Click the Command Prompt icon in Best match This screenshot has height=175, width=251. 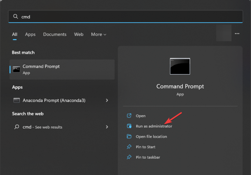coord(16,69)
